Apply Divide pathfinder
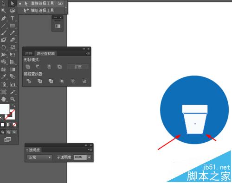 pyautogui.click(x=29, y=81)
